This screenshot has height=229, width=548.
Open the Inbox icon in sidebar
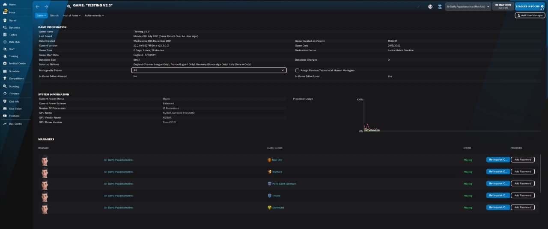click(5, 12)
